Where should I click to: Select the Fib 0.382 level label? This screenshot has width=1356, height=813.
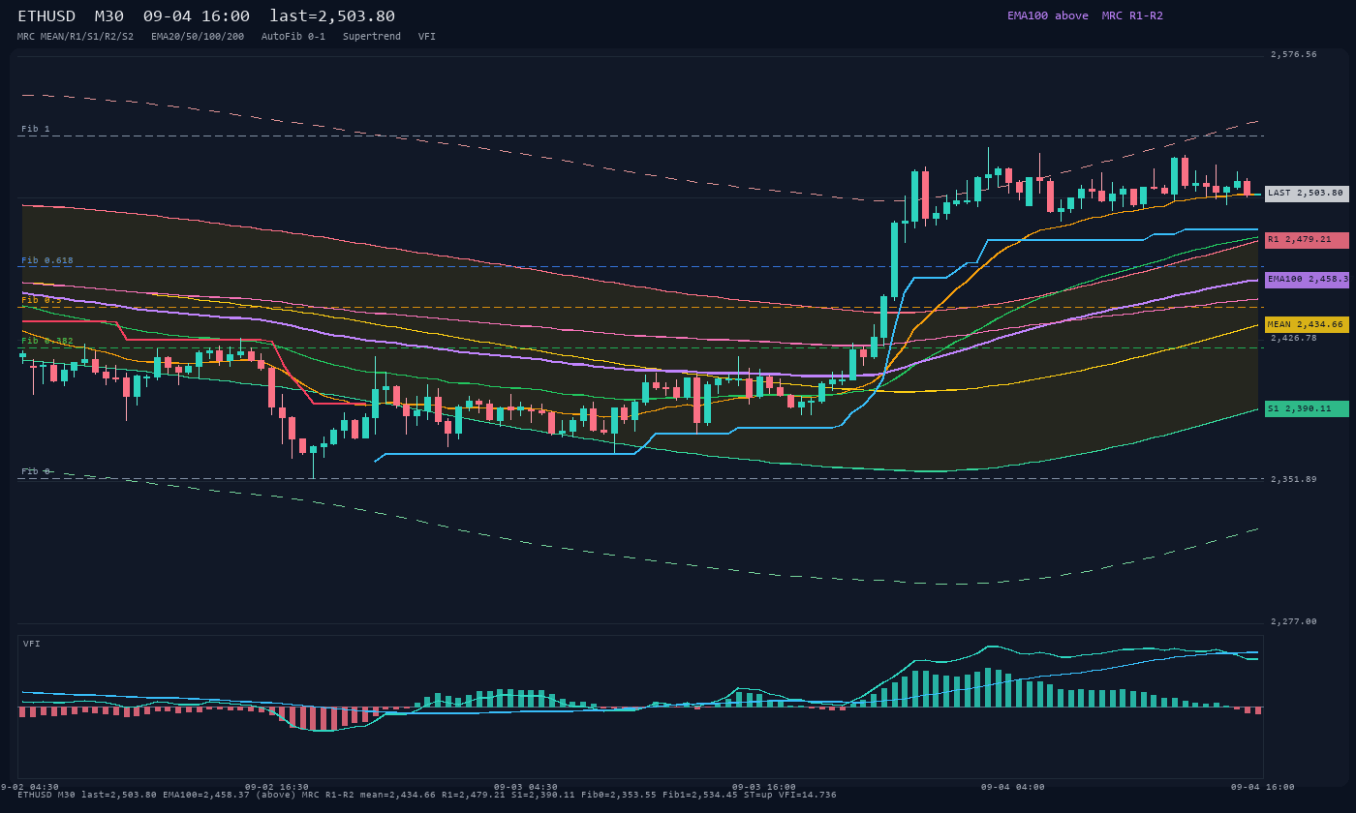47,341
